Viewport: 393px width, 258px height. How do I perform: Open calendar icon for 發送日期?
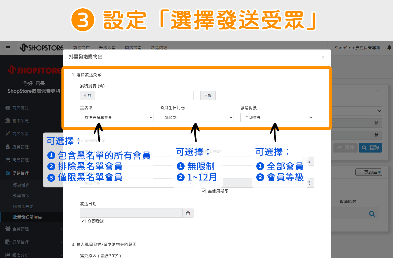pyautogui.click(x=188, y=213)
